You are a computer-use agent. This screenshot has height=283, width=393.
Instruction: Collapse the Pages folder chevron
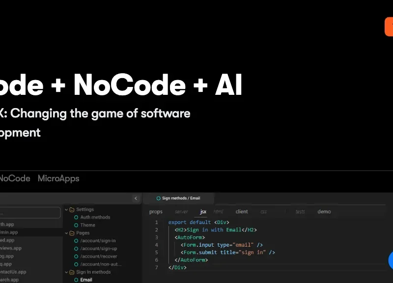point(66,233)
